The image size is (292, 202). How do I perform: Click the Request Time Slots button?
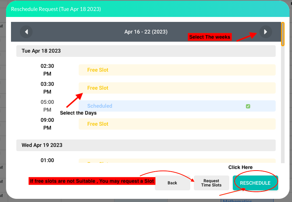point(211,183)
